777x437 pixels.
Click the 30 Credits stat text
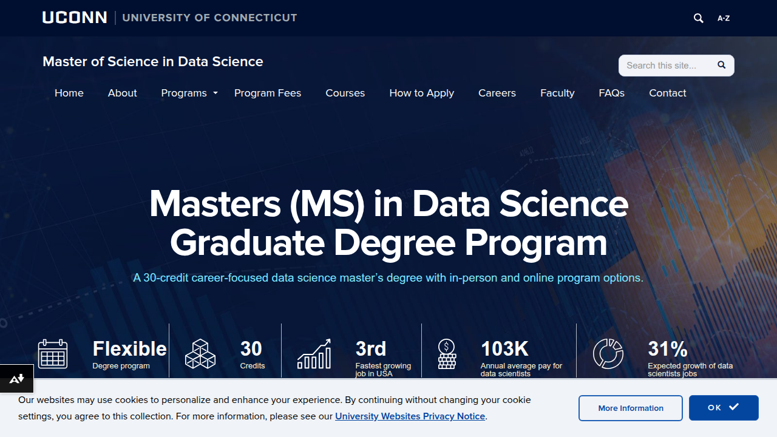pyautogui.click(x=252, y=354)
